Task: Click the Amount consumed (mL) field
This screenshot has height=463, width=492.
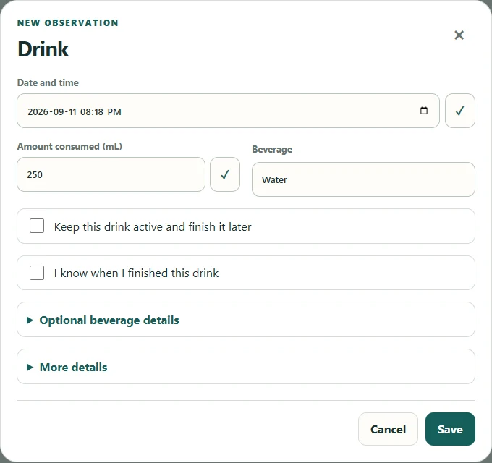Action: (111, 174)
